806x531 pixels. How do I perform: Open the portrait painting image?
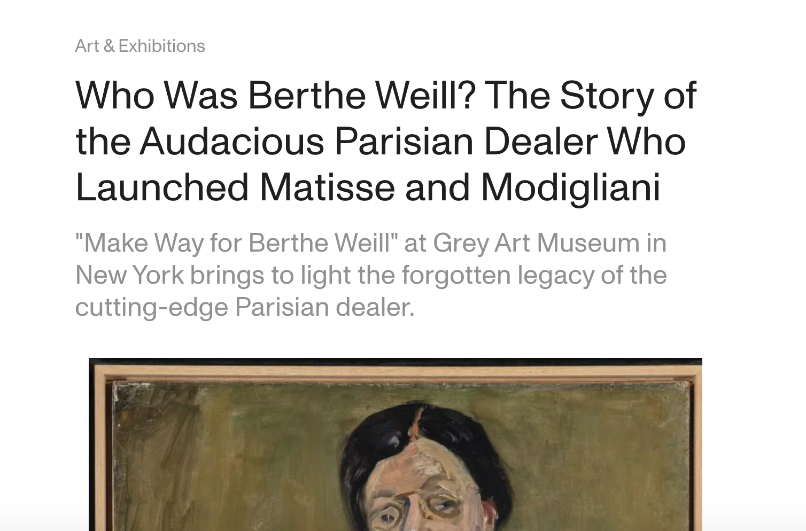[x=396, y=444]
